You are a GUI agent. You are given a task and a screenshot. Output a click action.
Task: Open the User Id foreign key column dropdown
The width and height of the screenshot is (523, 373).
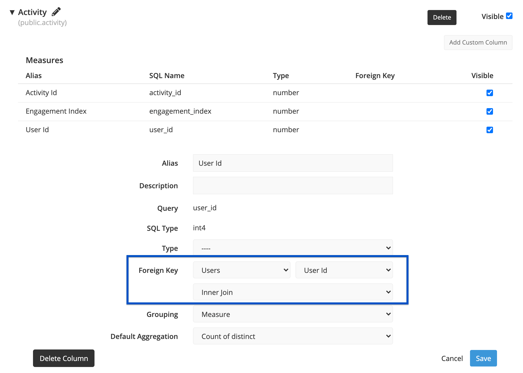pyautogui.click(x=344, y=270)
